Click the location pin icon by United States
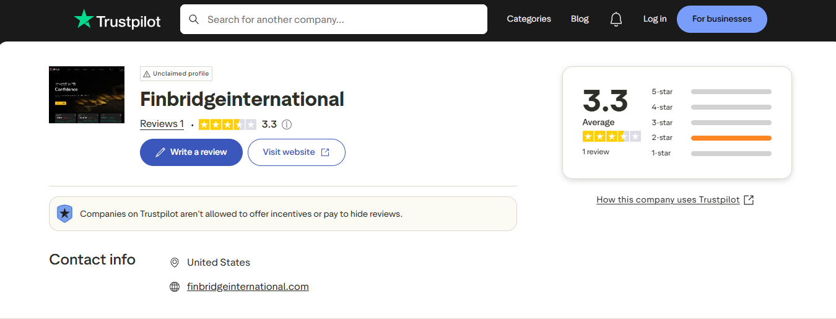Image resolution: width=836 pixels, height=319 pixels. (x=175, y=263)
